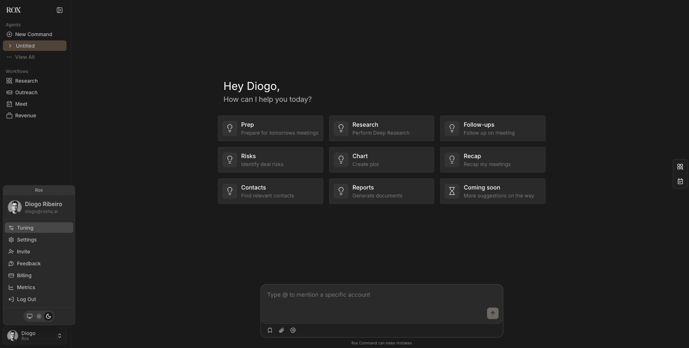Click the paperclip attachment icon

point(281,330)
